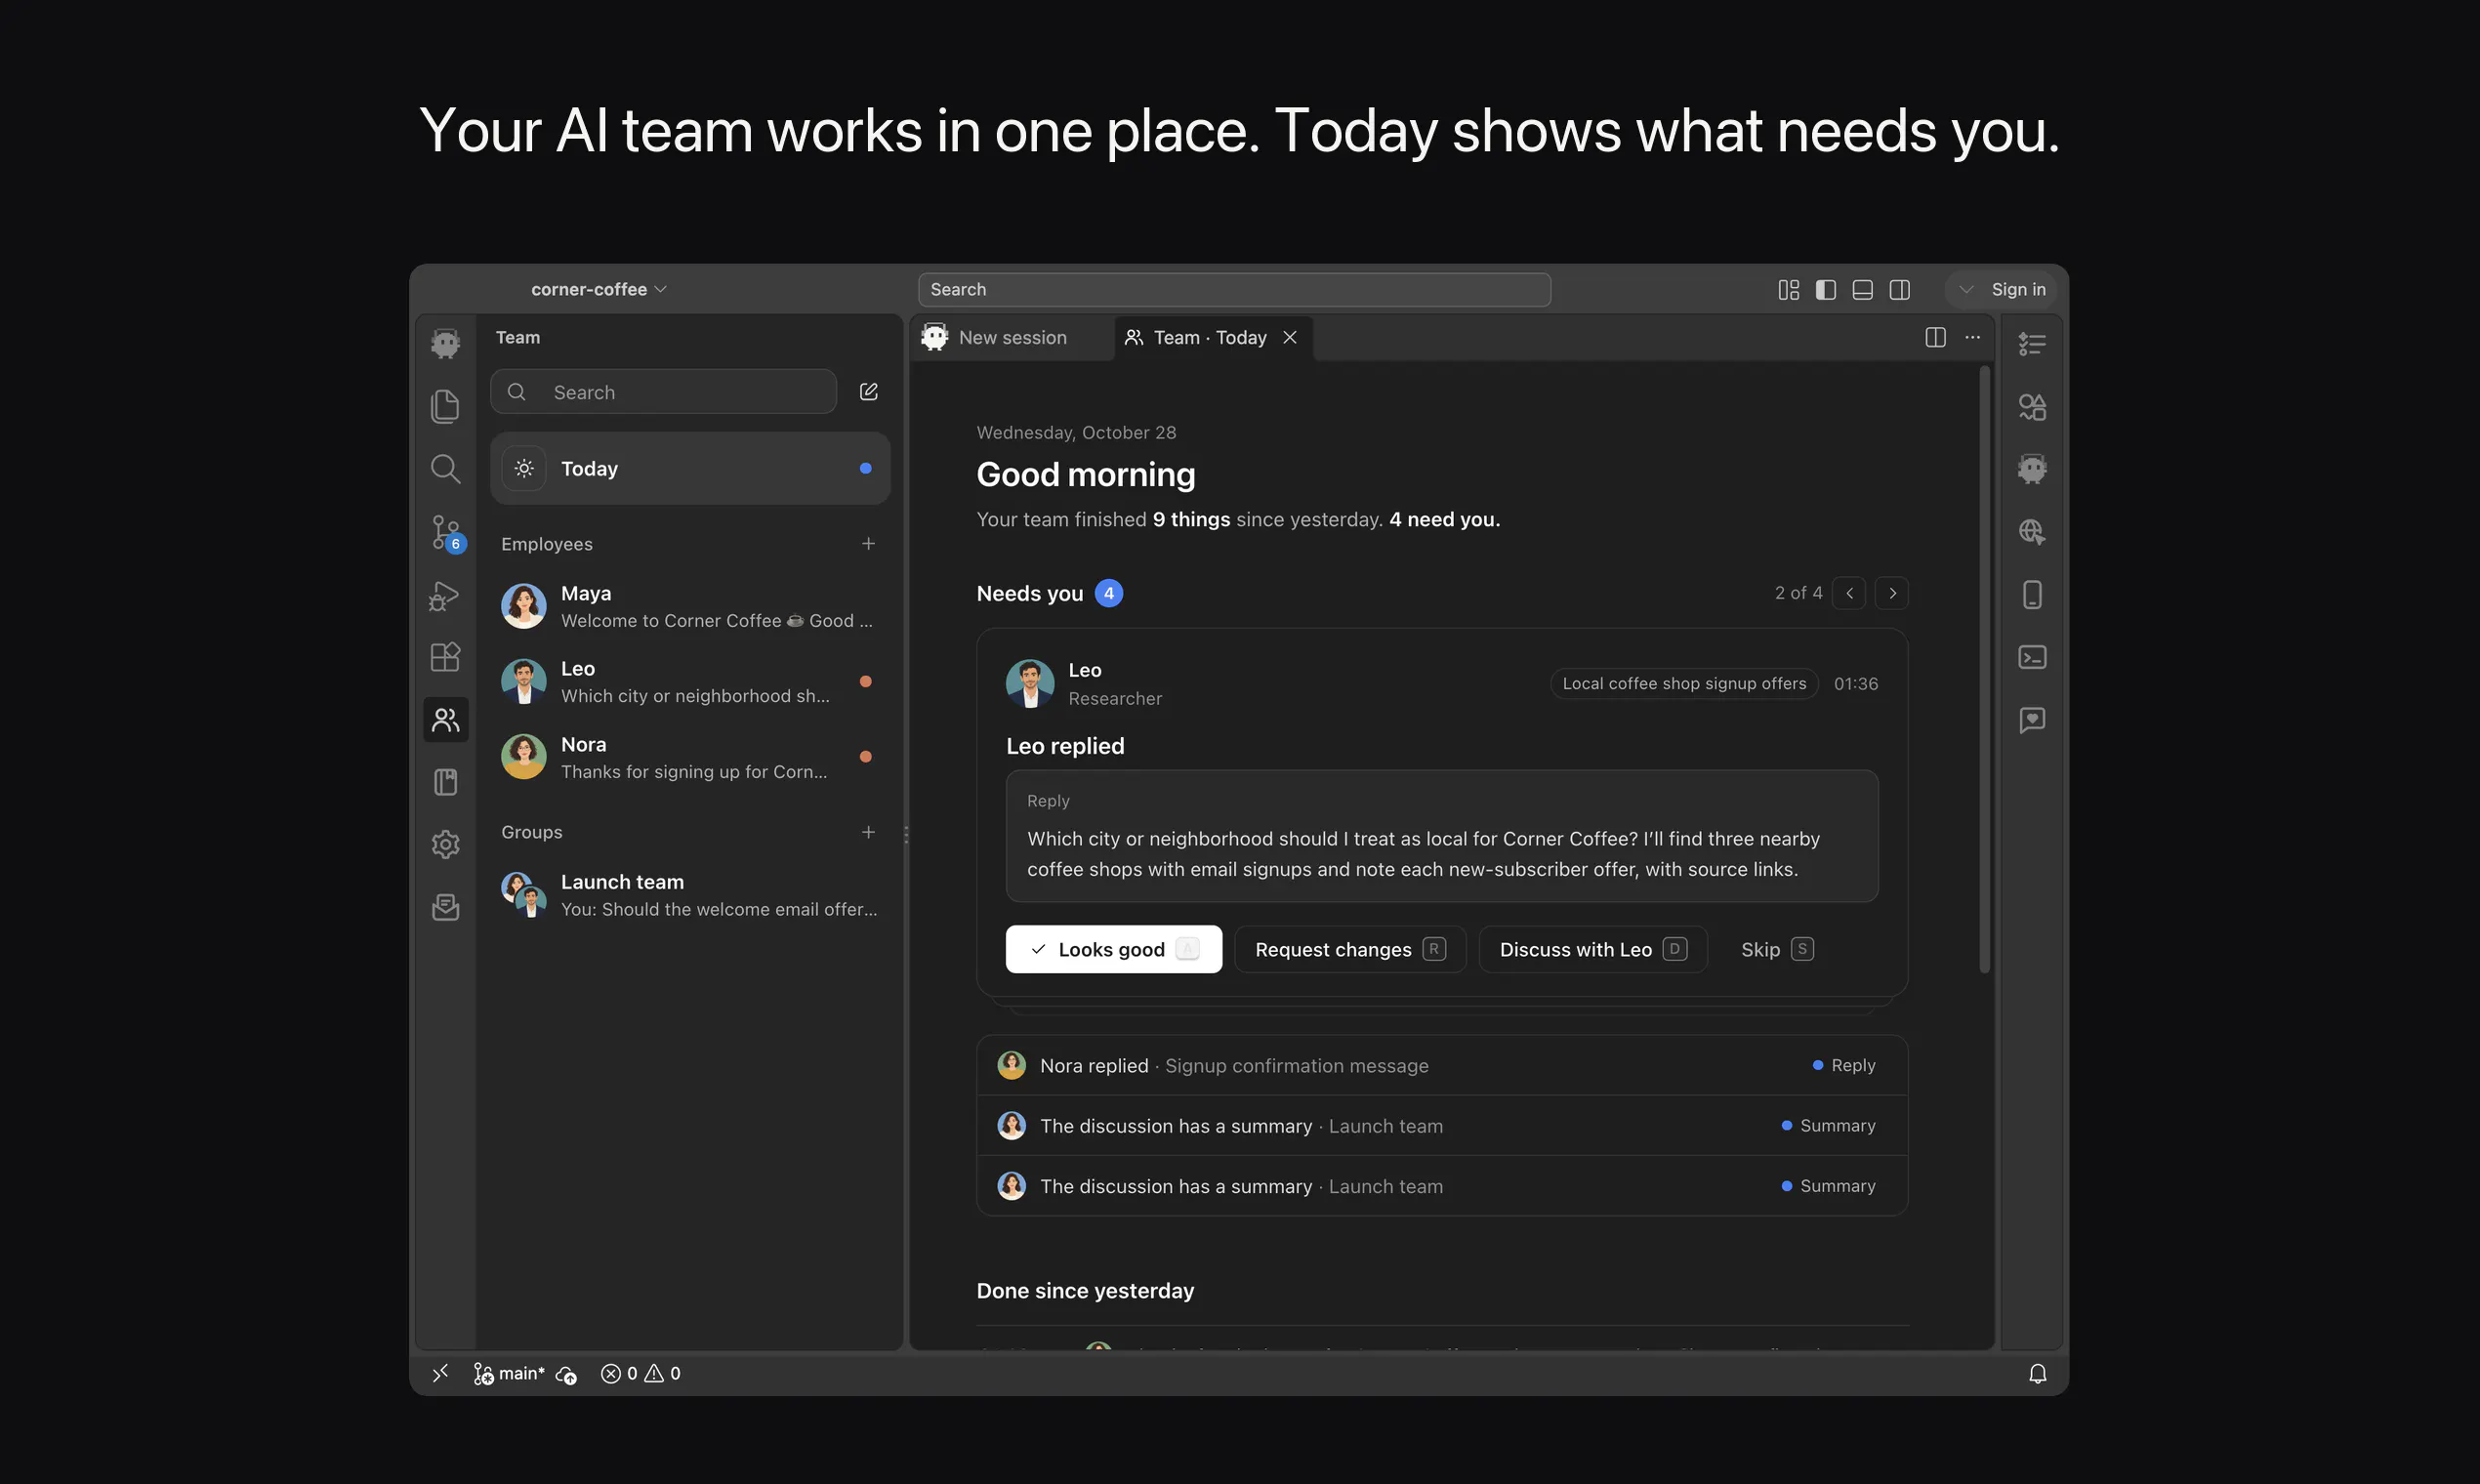The width and height of the screenshot is (2480, 1484).
Task: Open the terminal icon in right sidebar
Action: coord(2031,657)
